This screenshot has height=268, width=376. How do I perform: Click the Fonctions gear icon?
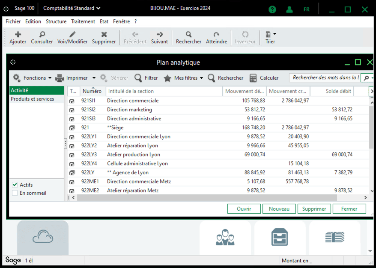(17, 78)
